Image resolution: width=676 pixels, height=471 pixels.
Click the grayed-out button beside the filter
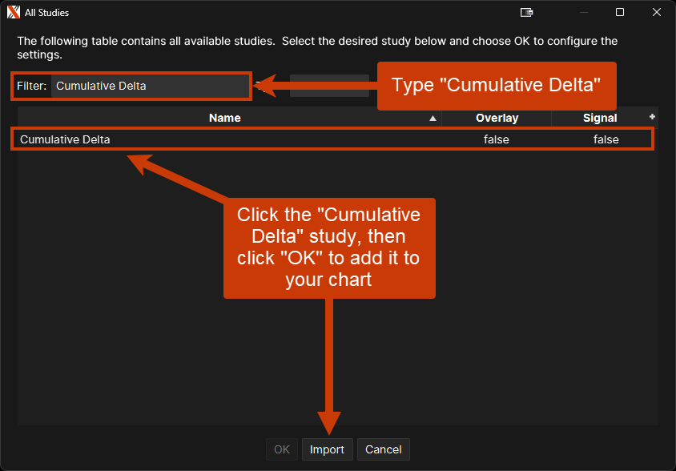pos(328,86)
